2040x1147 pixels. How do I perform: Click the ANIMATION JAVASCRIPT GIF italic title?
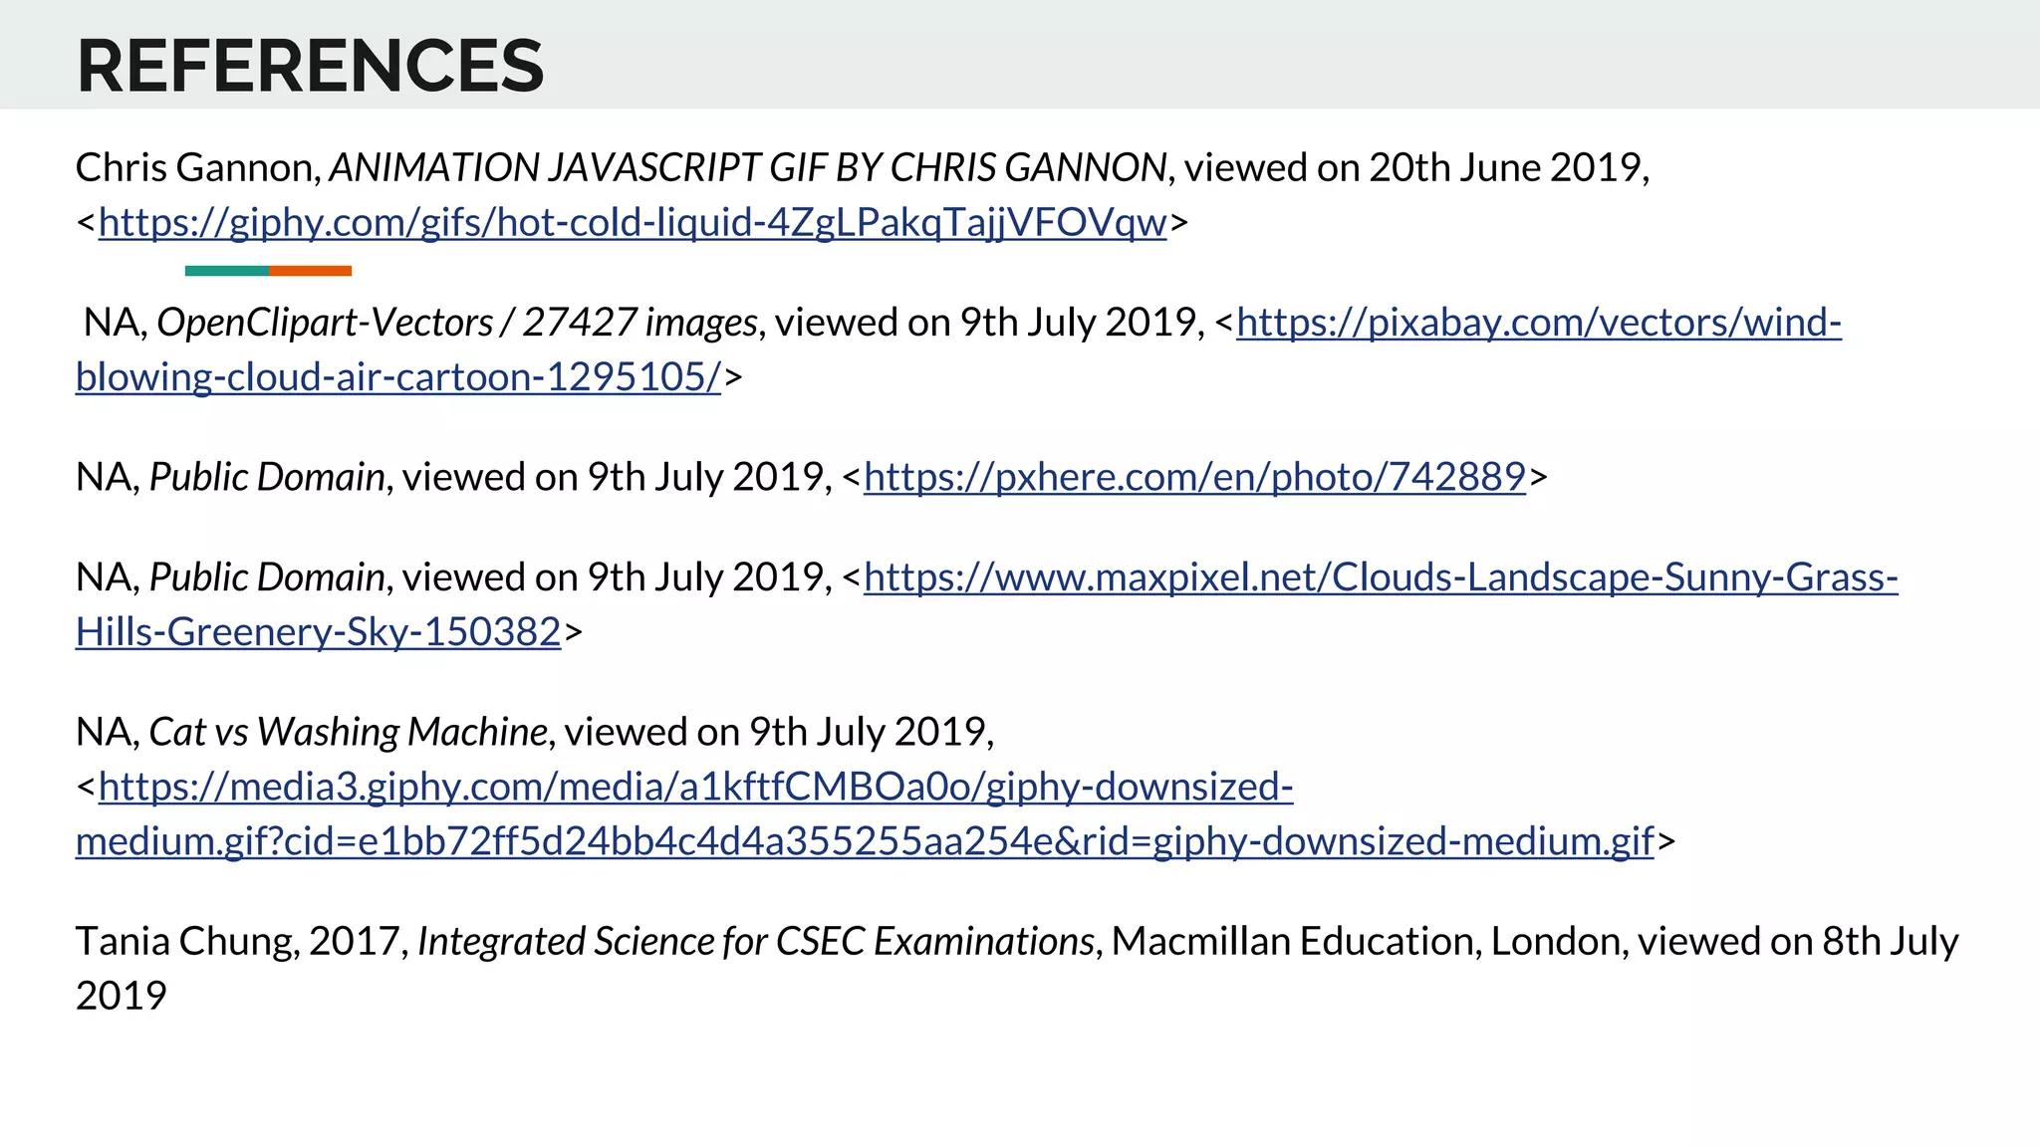tap(748, 167)
